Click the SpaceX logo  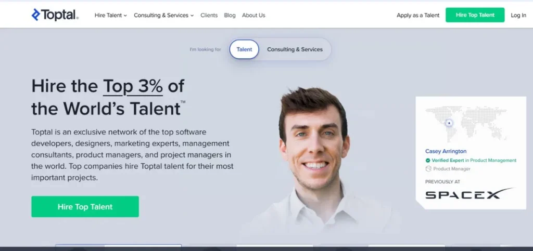point(469,193)
